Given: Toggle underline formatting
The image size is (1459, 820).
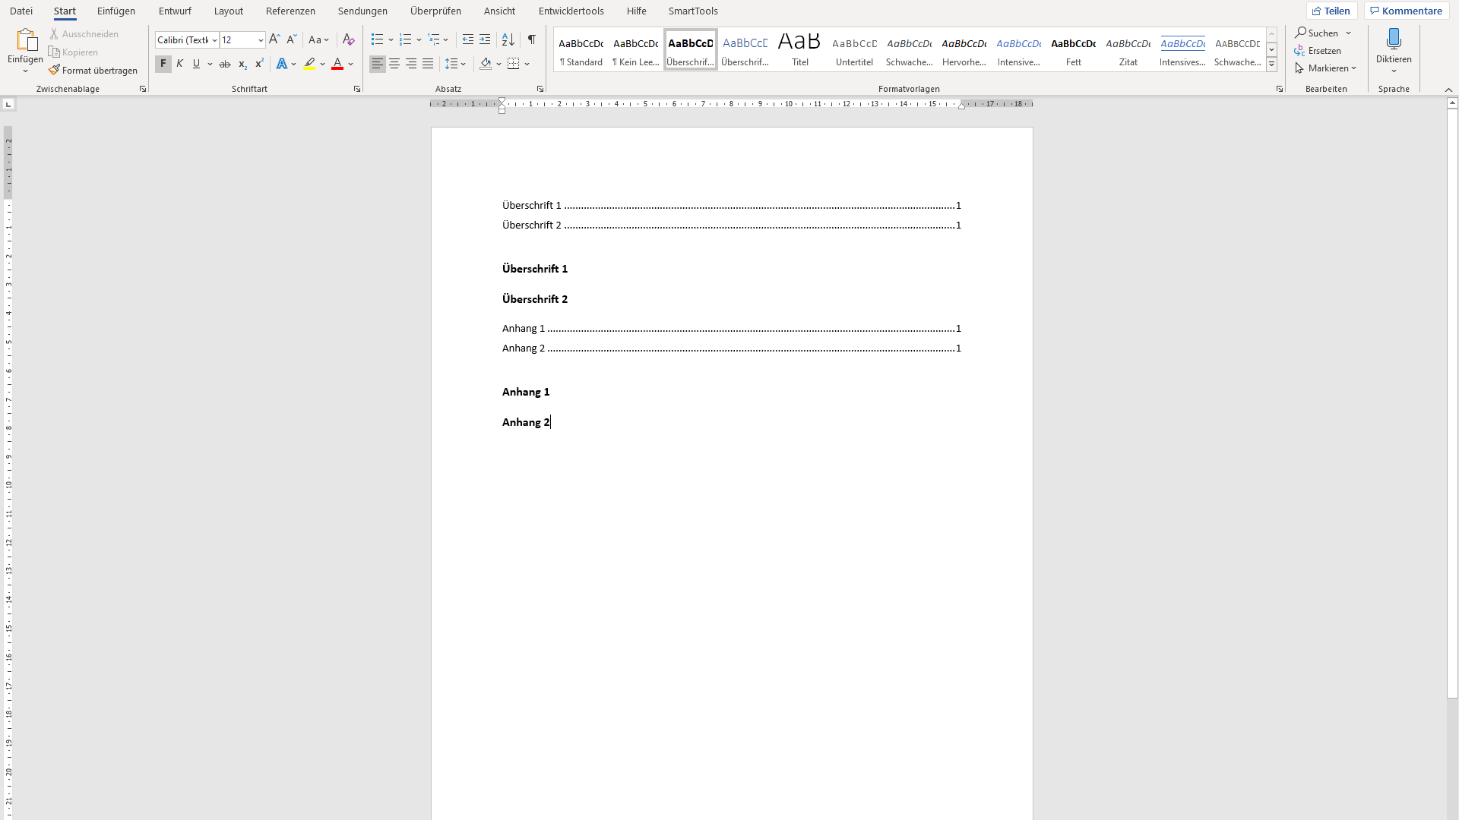Looking at the screenshot, I should point(197,64).
